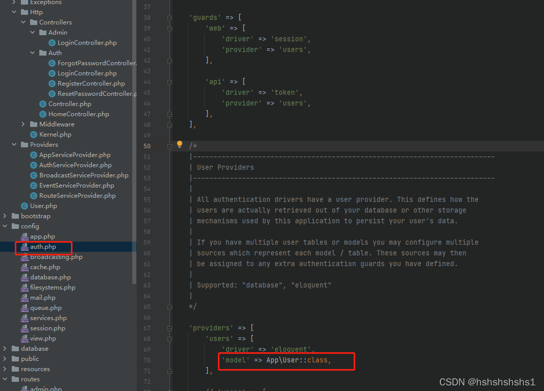
Task: Open User.php file name in tree
Action: [x=43, y=206]
